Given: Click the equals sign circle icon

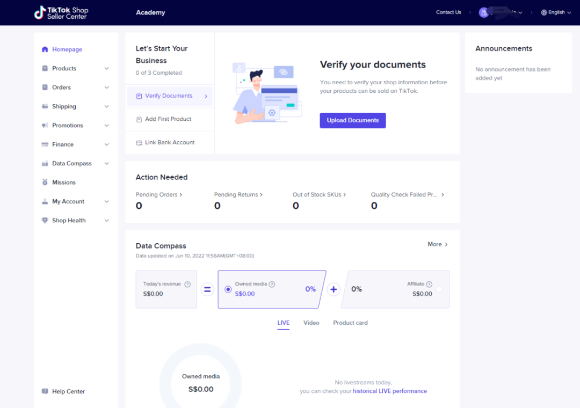Looking at the screenshot, I should pos(207,289).
